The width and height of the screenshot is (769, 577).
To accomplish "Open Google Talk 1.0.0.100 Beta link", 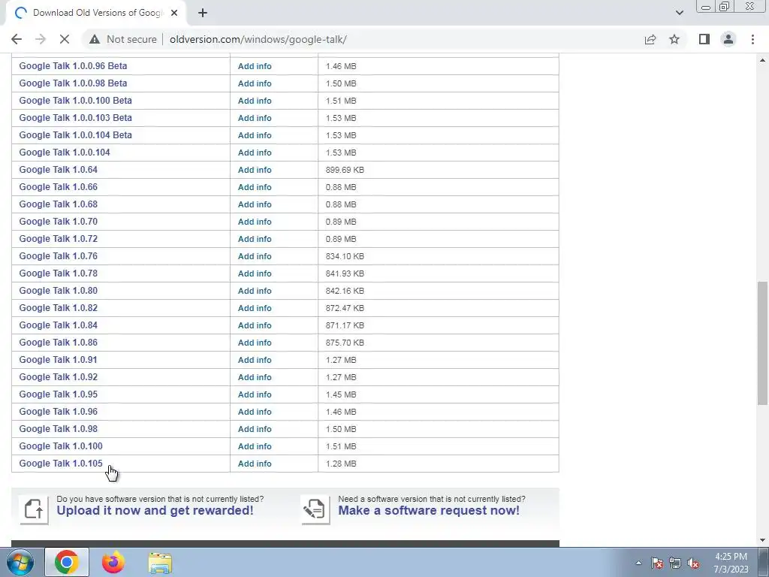I will [76, 100].
